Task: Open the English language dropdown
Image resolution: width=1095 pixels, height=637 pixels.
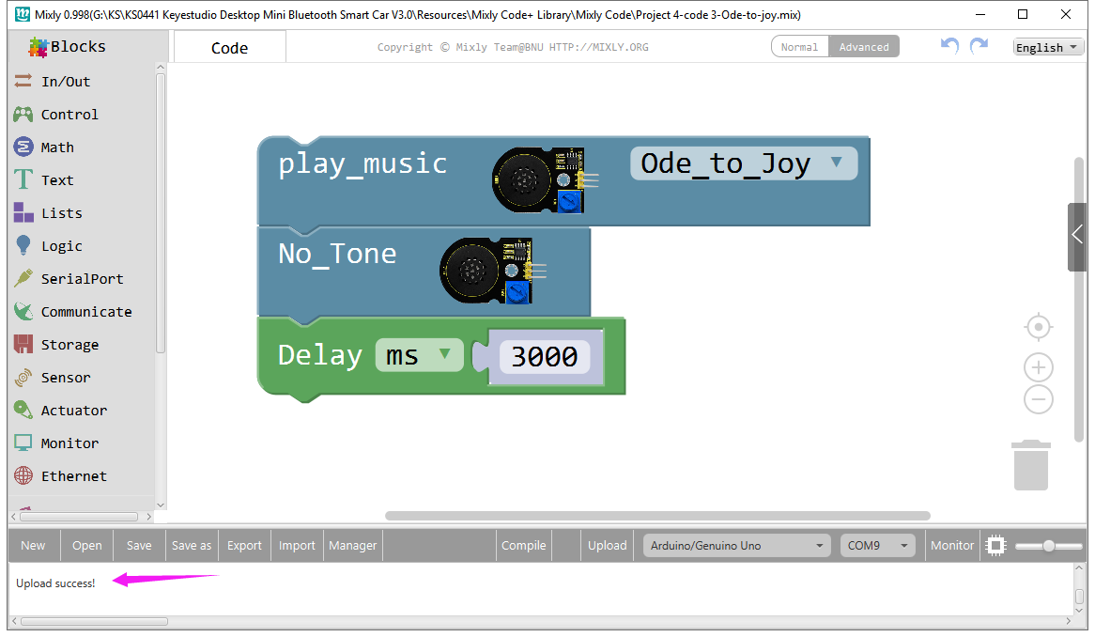Action: click(x=1048, y=48)
